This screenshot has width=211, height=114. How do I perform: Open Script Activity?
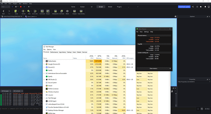click(x=81, y=12)
